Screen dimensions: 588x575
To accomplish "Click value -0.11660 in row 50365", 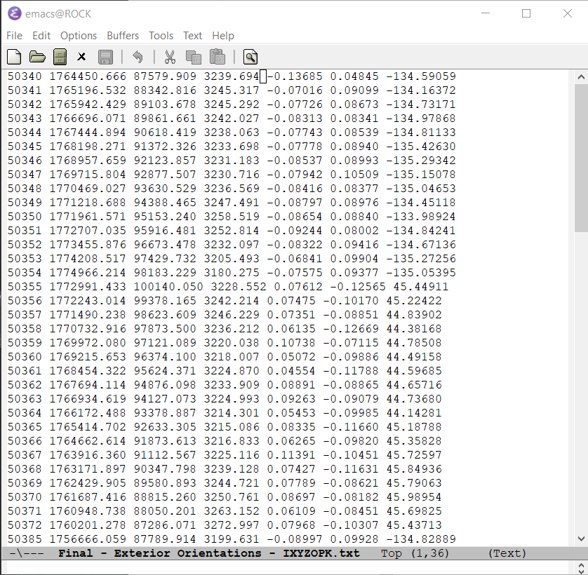I will (351, 427).
